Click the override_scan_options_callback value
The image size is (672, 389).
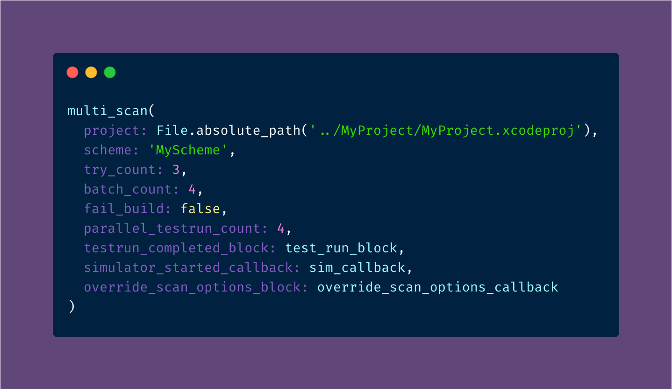[x=437, y=287]
